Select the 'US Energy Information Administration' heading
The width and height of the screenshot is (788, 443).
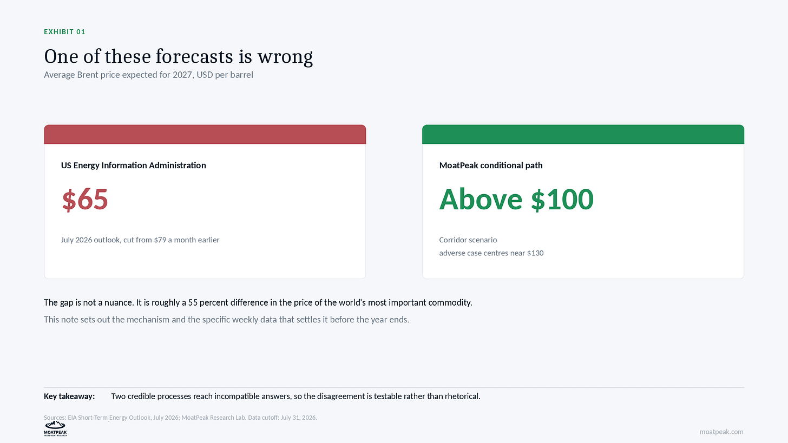(133, 166)
